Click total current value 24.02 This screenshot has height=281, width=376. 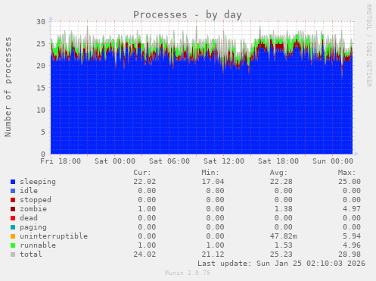[144, 254]
